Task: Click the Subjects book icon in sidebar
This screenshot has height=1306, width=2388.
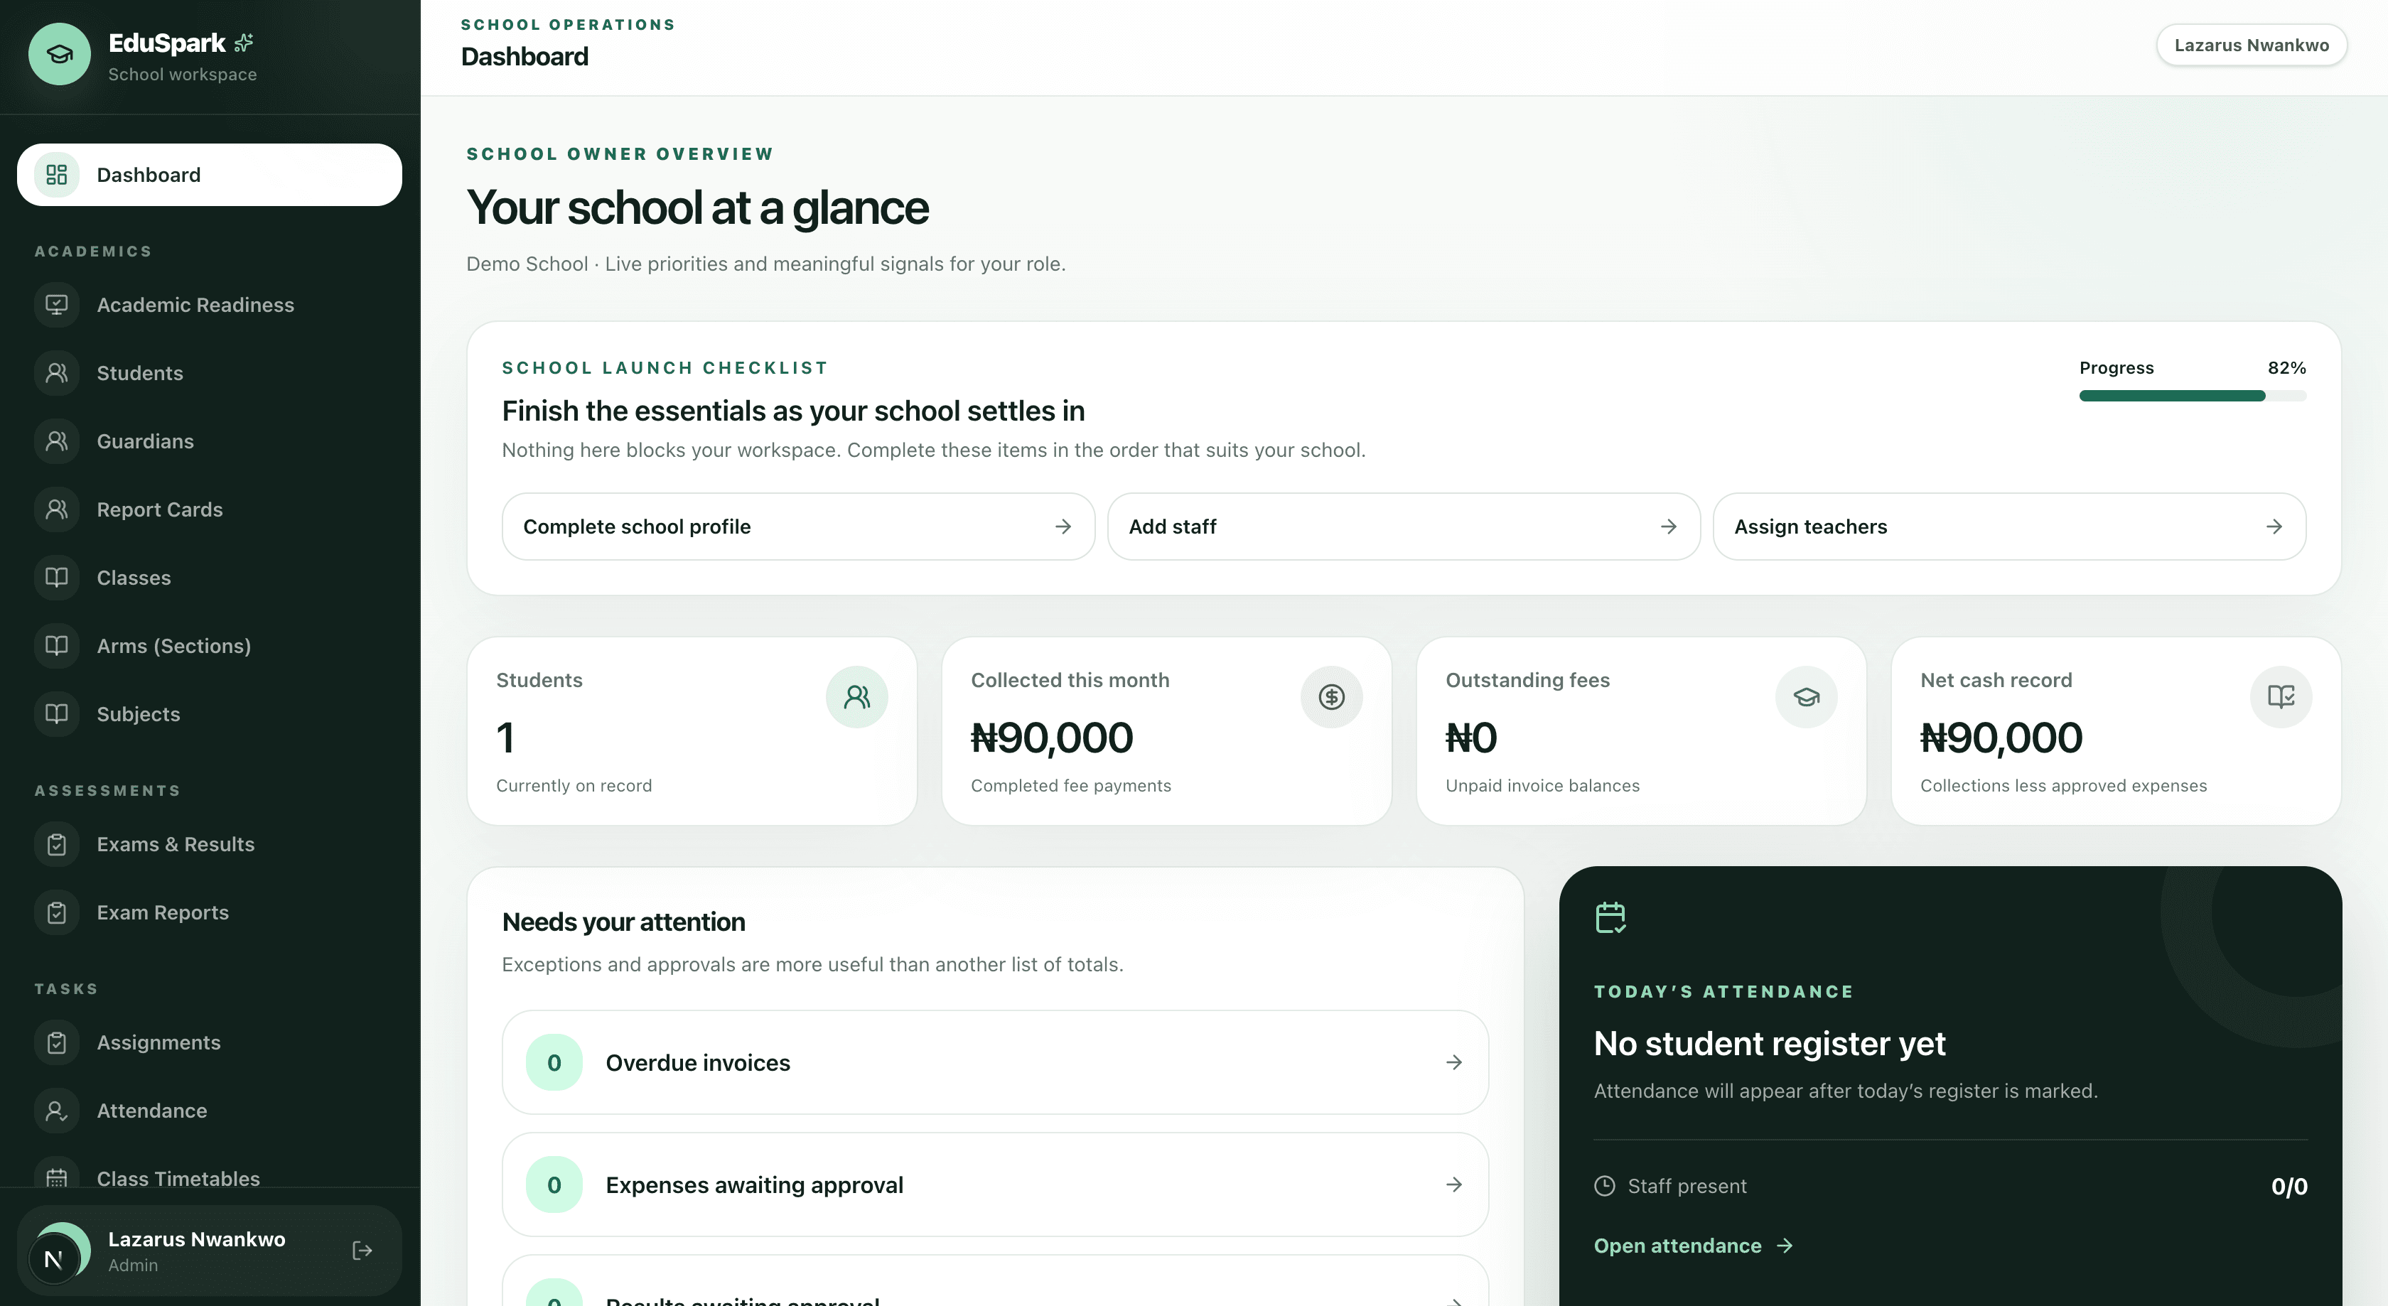Action: point(57,713)
